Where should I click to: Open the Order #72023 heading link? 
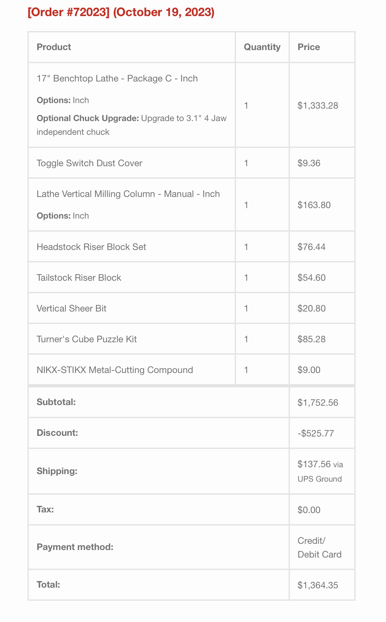click(x=69, y=12)
